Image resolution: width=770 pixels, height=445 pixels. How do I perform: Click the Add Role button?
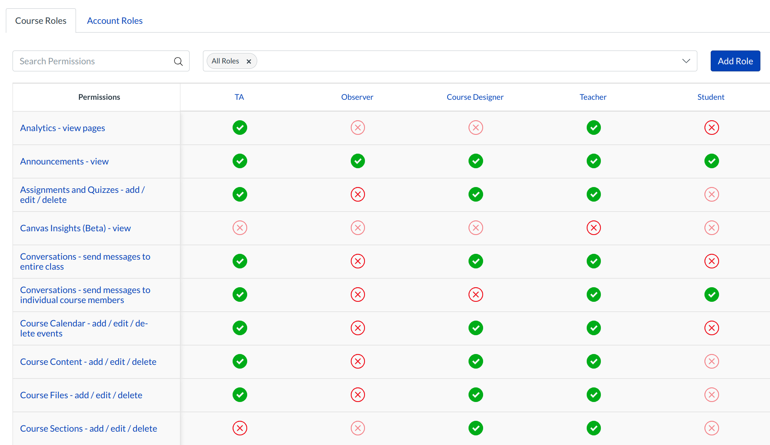point(735,61)
